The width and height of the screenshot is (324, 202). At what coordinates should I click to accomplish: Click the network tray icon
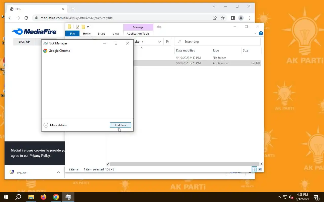click(285, 197)
